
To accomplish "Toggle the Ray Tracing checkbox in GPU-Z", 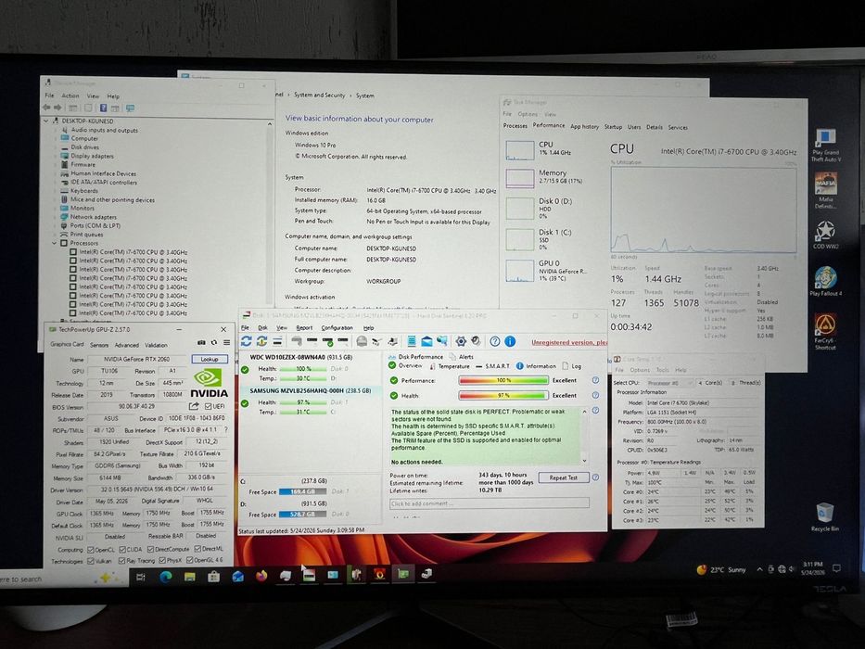I will 122,561.
